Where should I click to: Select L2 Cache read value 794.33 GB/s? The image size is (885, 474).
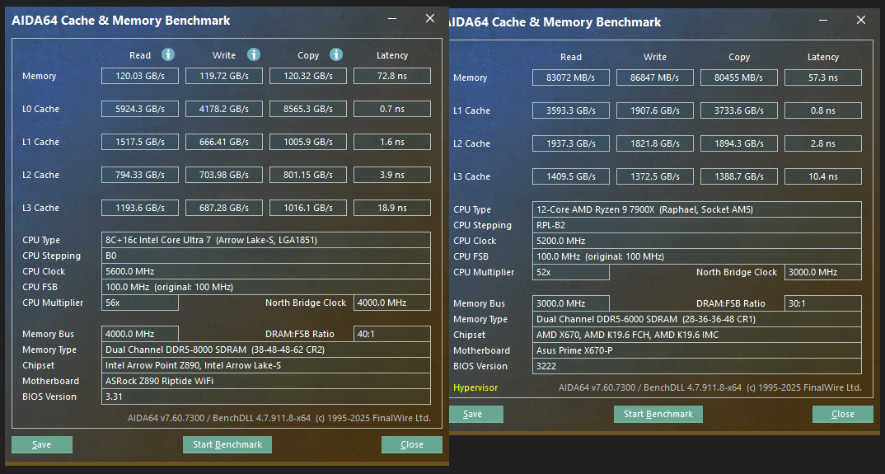(140, 175)
